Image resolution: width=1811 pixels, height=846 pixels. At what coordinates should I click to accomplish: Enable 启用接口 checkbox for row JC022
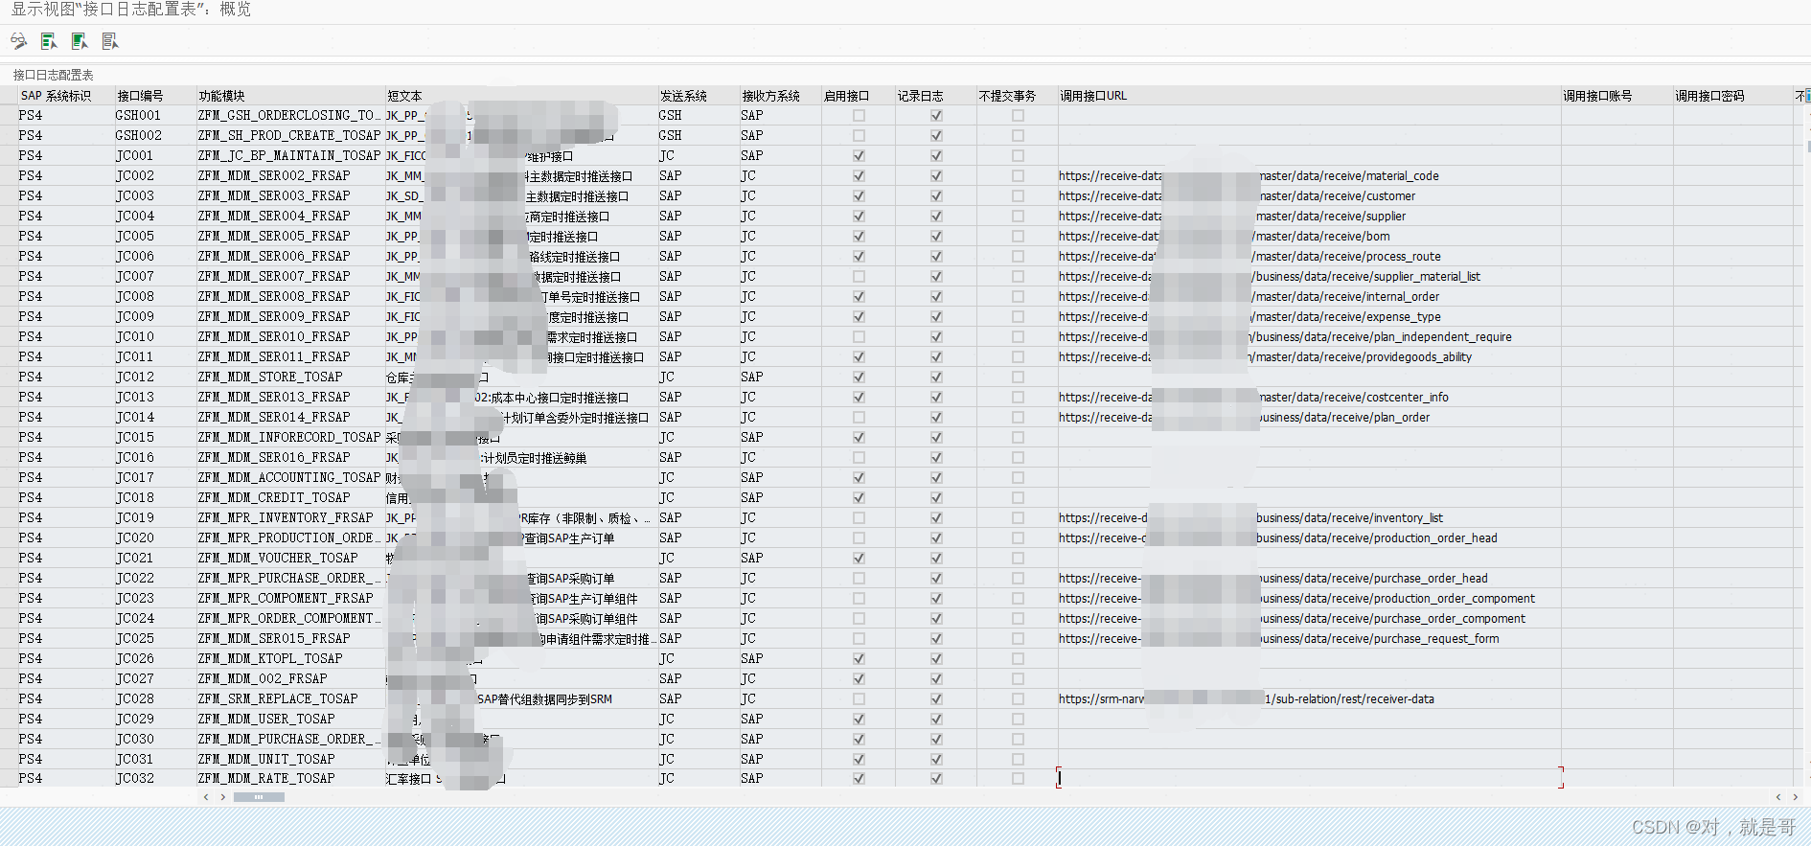(x=859, y=578)
